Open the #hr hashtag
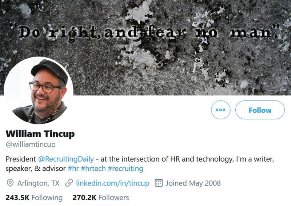This screenshot has width=291, height=206. (73, 169)
